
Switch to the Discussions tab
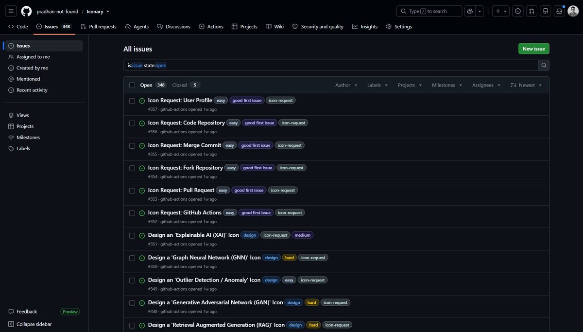tap(173, 27)
